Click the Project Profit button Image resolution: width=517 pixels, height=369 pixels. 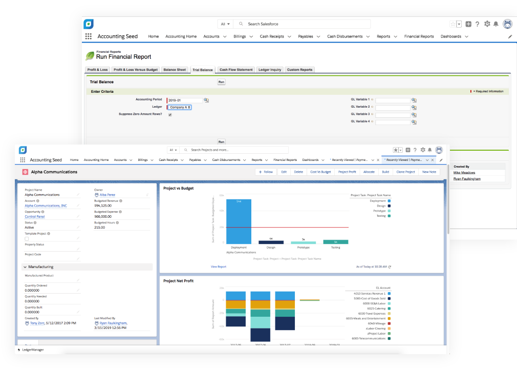347,172
